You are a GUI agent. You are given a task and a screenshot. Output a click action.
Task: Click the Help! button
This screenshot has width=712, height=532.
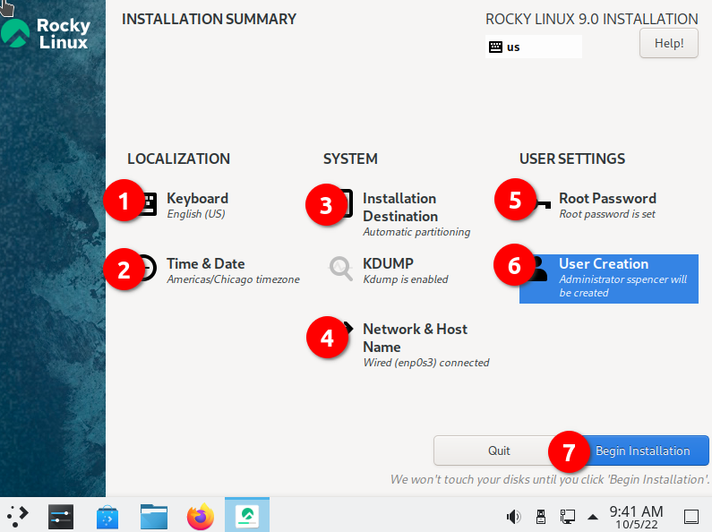point(669,43)
